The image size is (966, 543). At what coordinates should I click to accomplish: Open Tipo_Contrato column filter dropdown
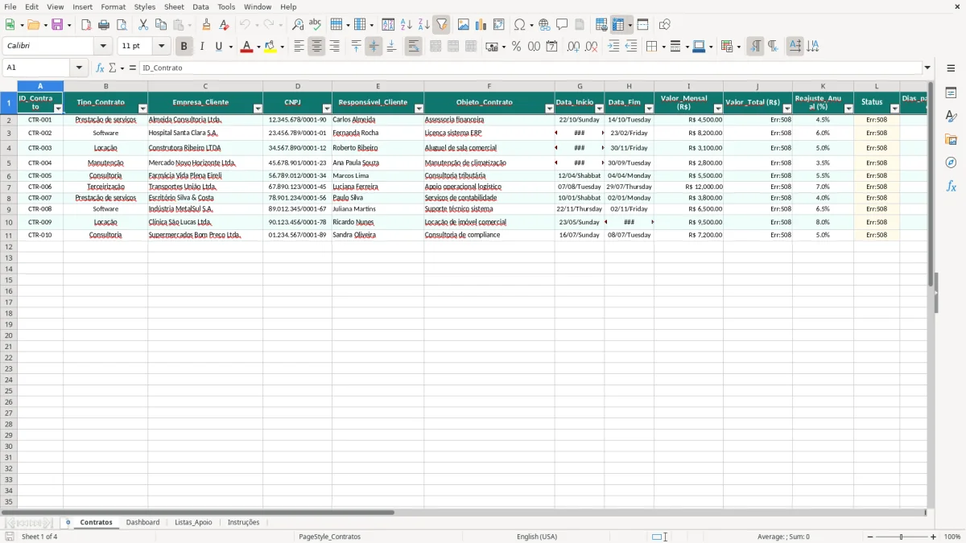pyautogui.click(x=142, y=109)
